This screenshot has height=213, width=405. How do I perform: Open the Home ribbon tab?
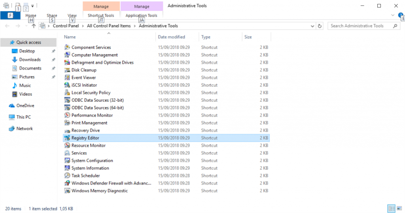pyautogui.click(x=31, y=15)
